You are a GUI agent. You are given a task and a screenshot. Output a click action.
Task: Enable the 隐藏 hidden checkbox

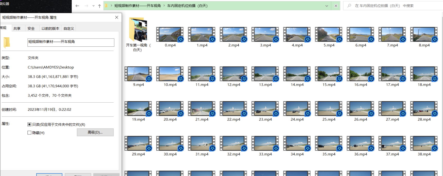click(30, 133)
